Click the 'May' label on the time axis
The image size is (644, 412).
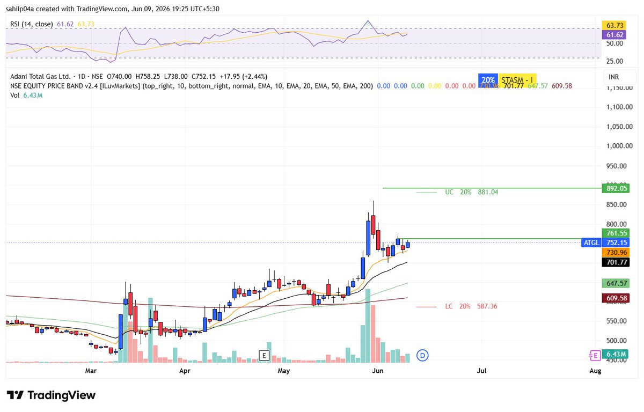pos(284,371)
